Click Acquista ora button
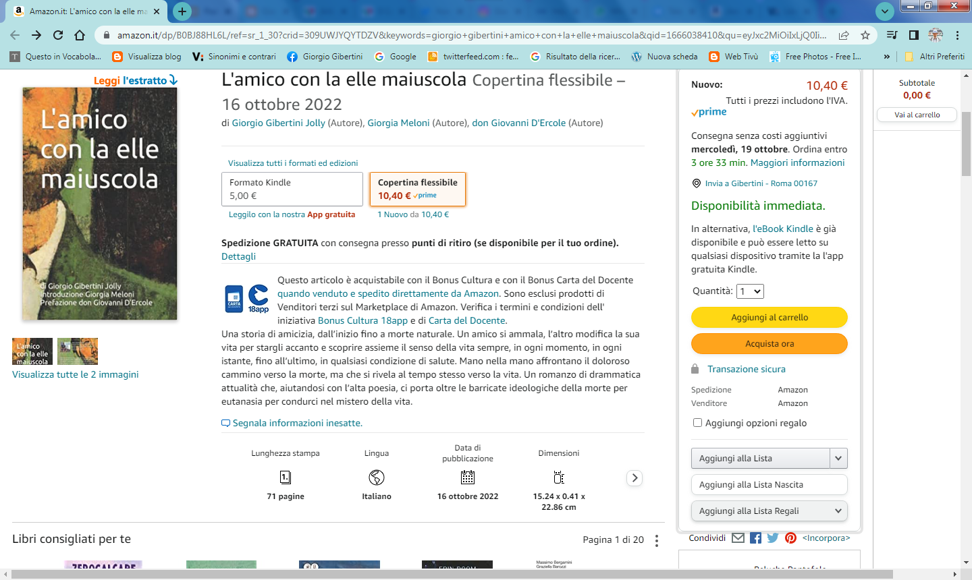This screenshot has width=972, height=580. 769,343
